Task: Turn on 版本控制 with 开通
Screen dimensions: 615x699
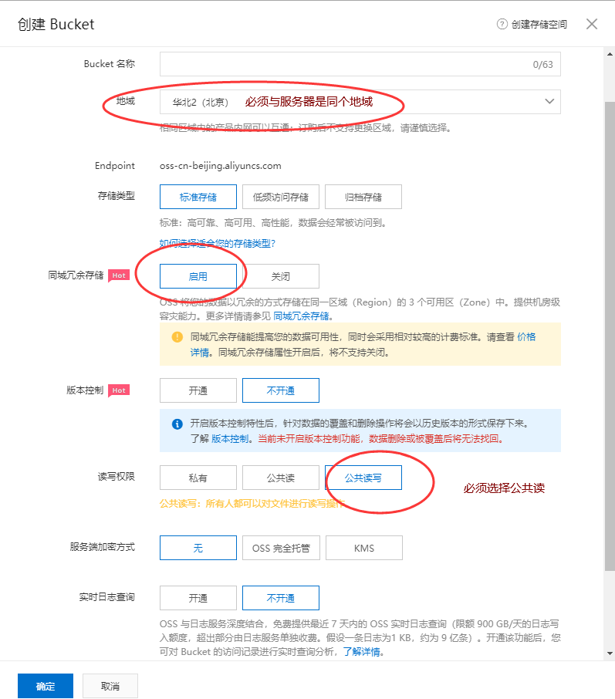Action: (x=198, y=390)
